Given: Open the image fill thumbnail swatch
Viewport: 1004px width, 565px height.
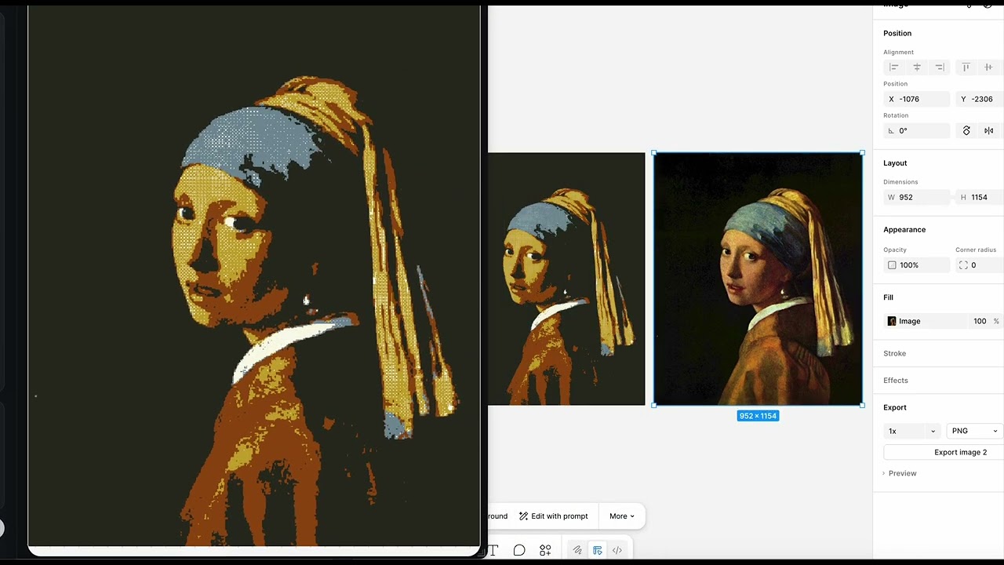Looking at the screenshot, I should 892,321.
